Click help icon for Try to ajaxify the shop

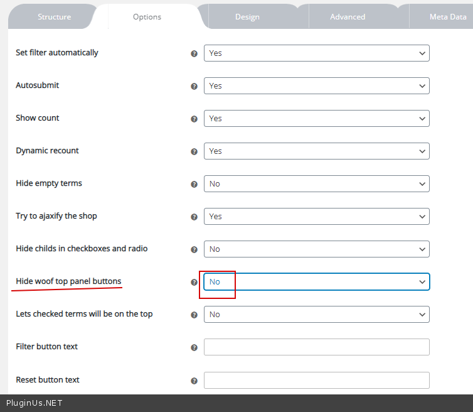(x=194, y=217)
